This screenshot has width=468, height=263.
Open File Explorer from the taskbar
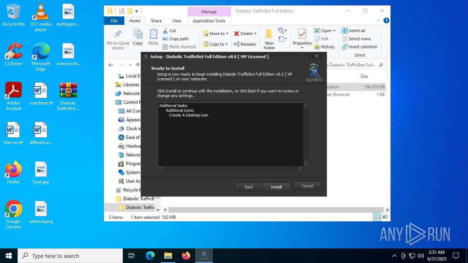(168, 256)
